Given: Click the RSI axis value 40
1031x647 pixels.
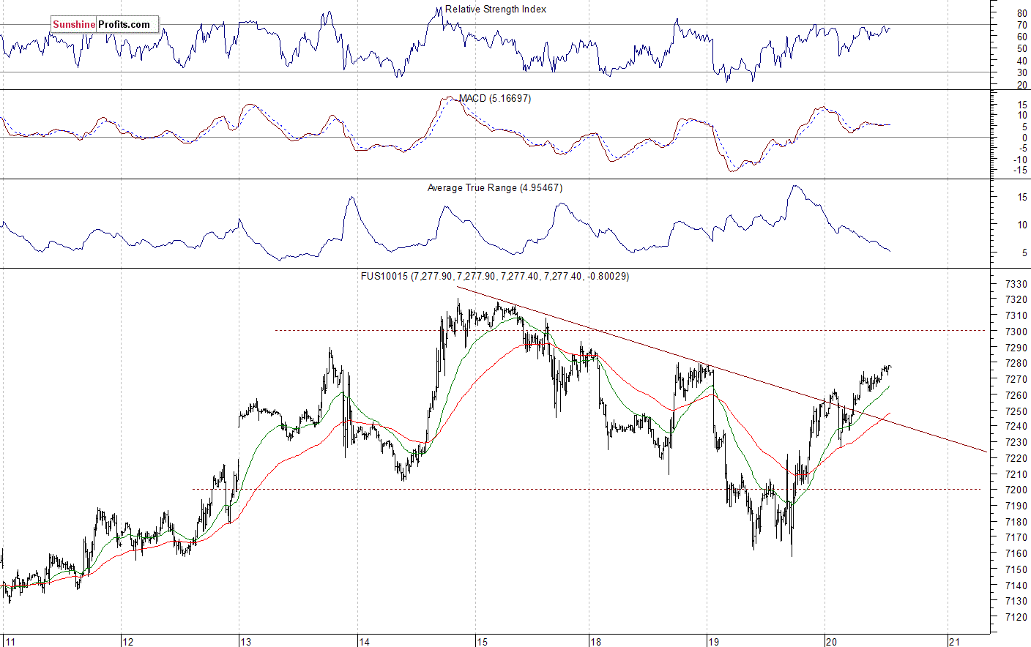Looking at the screenshot, I should [1021, 61].
